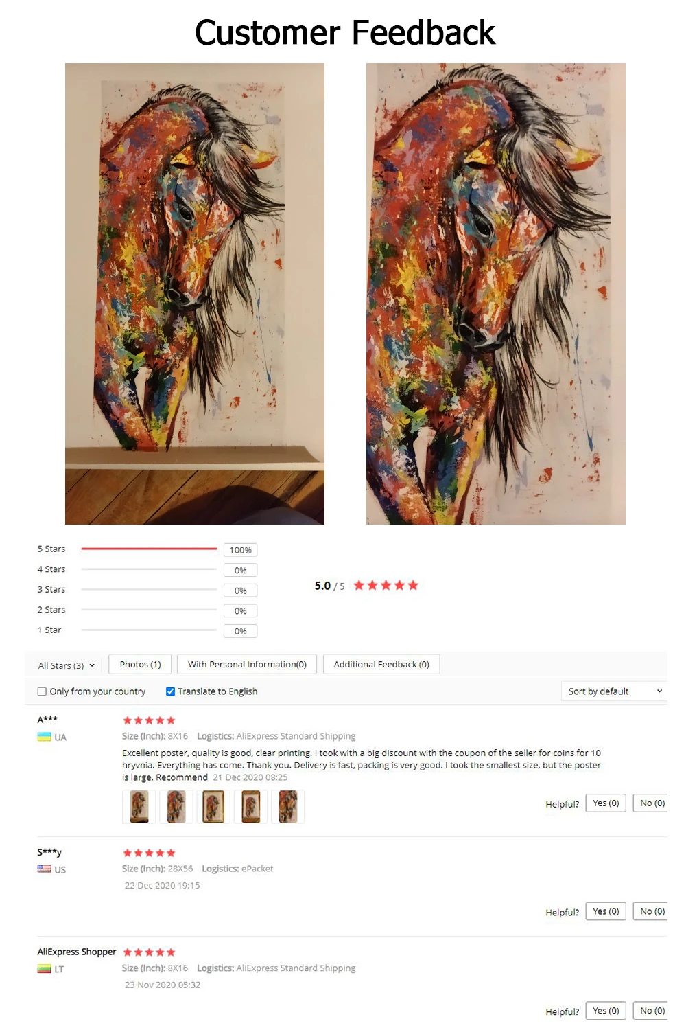Click the five-star rating in A*** review

pyautogui.click(x=149, y=720)
